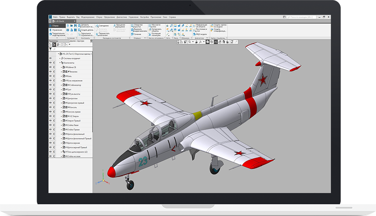Toggle eye visibility for Стойка Левая

[50, 125]
